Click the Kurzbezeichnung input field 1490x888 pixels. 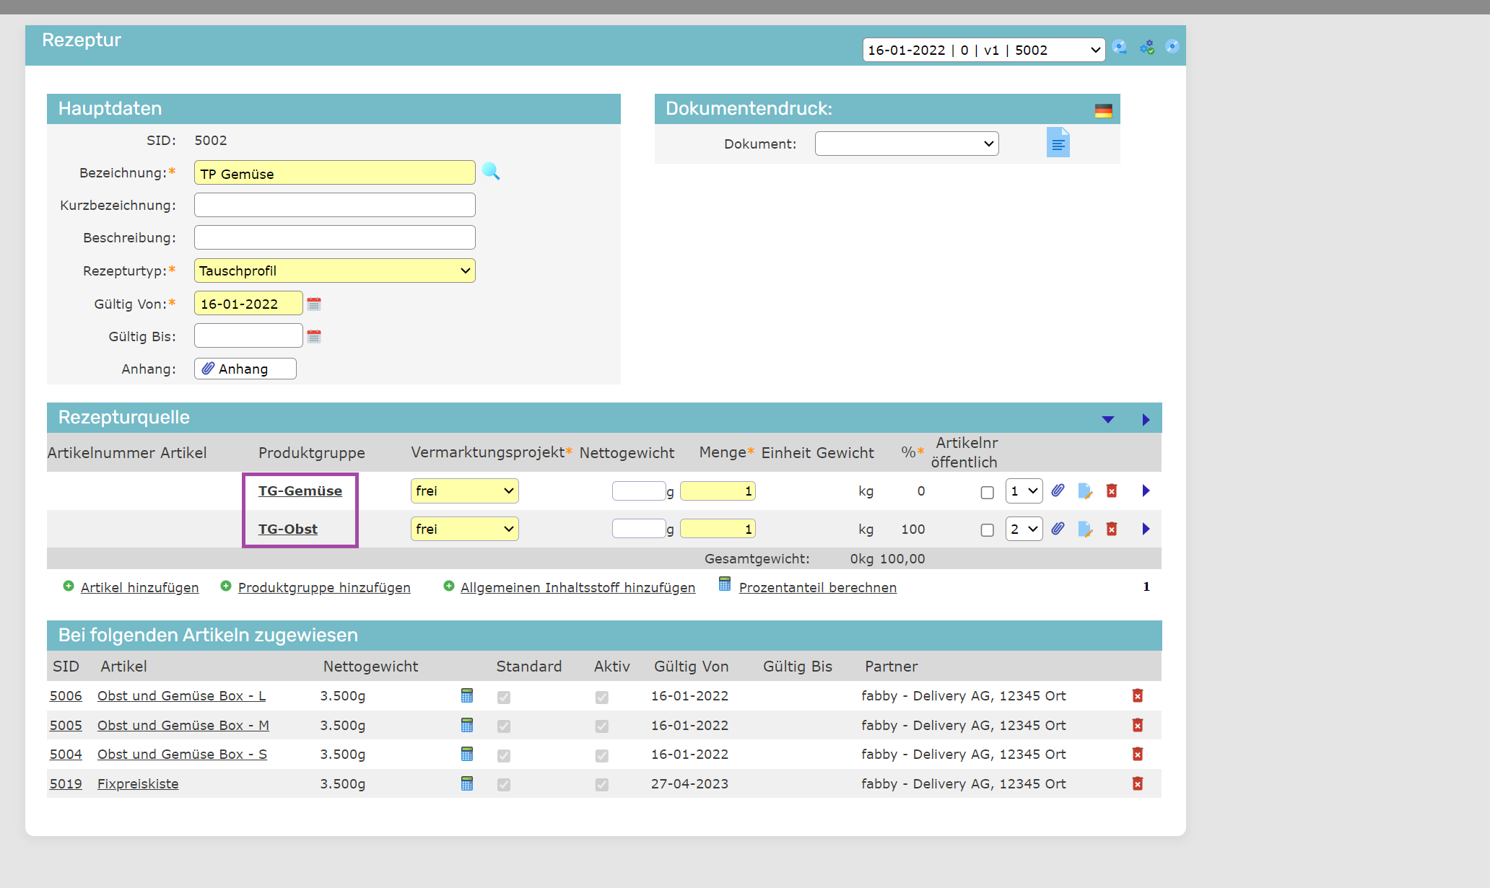click(x=334, y=205)
